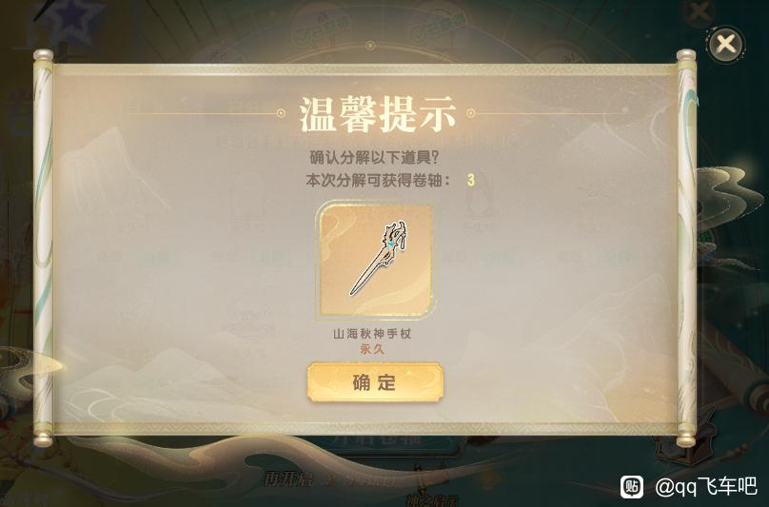Click the 本次分解可获得卷轴 text line

coord(378,181)
